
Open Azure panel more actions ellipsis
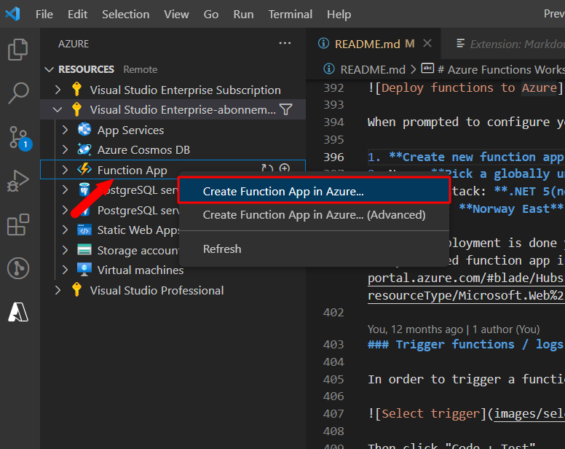coord(285,43)
